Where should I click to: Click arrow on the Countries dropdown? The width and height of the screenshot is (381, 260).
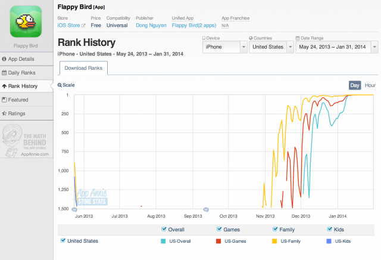click(290, 47)
